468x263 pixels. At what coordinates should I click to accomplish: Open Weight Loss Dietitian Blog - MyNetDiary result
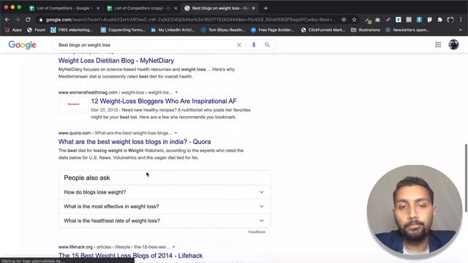point(116,61)
